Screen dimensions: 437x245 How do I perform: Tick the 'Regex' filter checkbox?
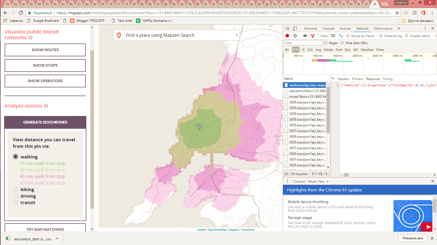(326, 43)
